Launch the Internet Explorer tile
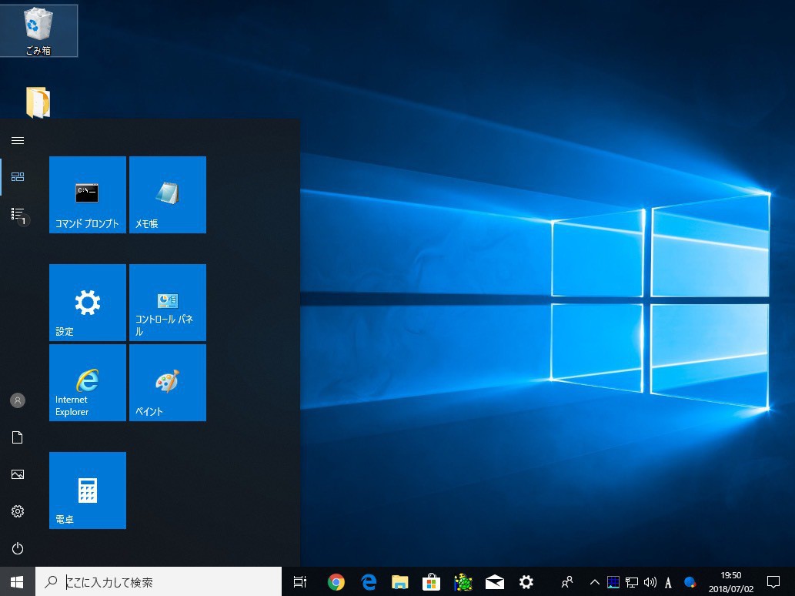 coord(87,382)
